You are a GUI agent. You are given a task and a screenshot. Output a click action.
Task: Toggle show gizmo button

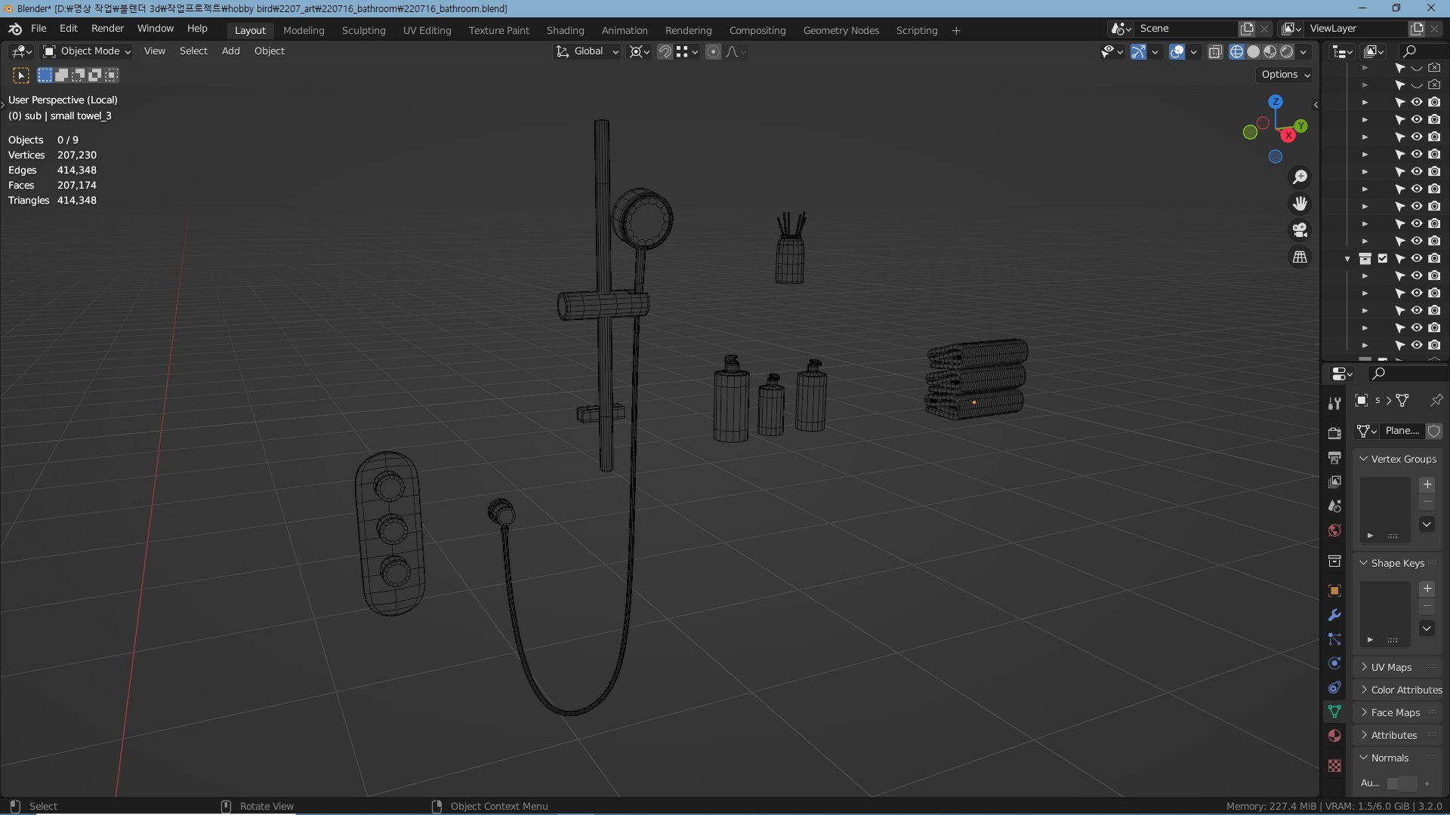click(1138, 51)
